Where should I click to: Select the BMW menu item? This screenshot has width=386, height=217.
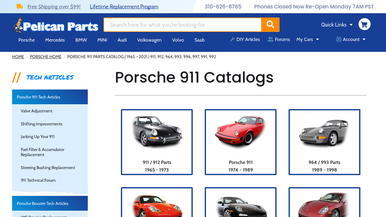pos(81,40)
